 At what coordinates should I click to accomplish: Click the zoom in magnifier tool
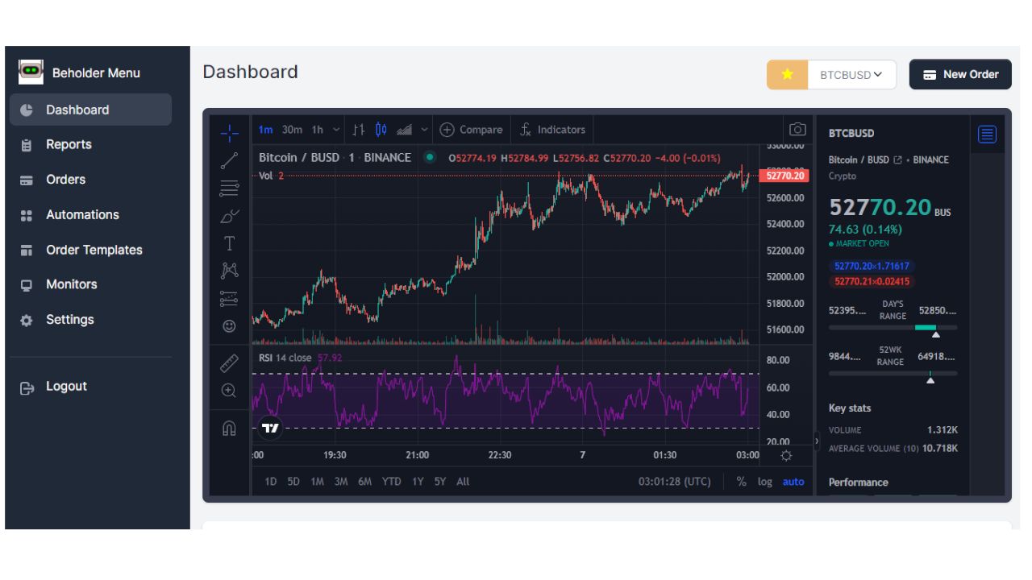pos(229,391)
